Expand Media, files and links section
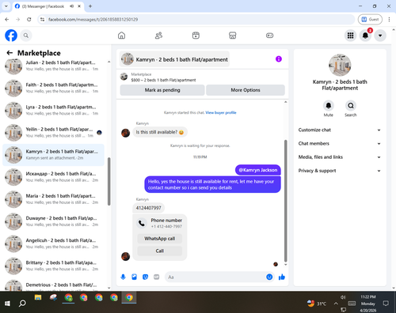This screenshot has height=313, width=396. pos(340,157)
